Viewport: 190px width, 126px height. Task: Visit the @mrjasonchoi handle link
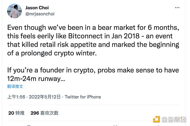pos(40,14)
